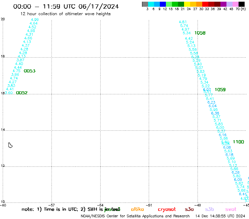Select the 3.87 wave height value
The height and width of the screenshot is (219, 249).
(20, 60)
